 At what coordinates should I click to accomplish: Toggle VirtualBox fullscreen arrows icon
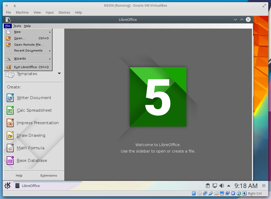tap(264, 6)
